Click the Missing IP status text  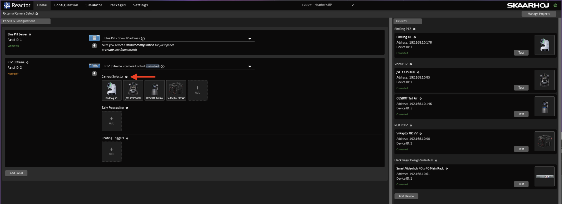pos(13,74)
